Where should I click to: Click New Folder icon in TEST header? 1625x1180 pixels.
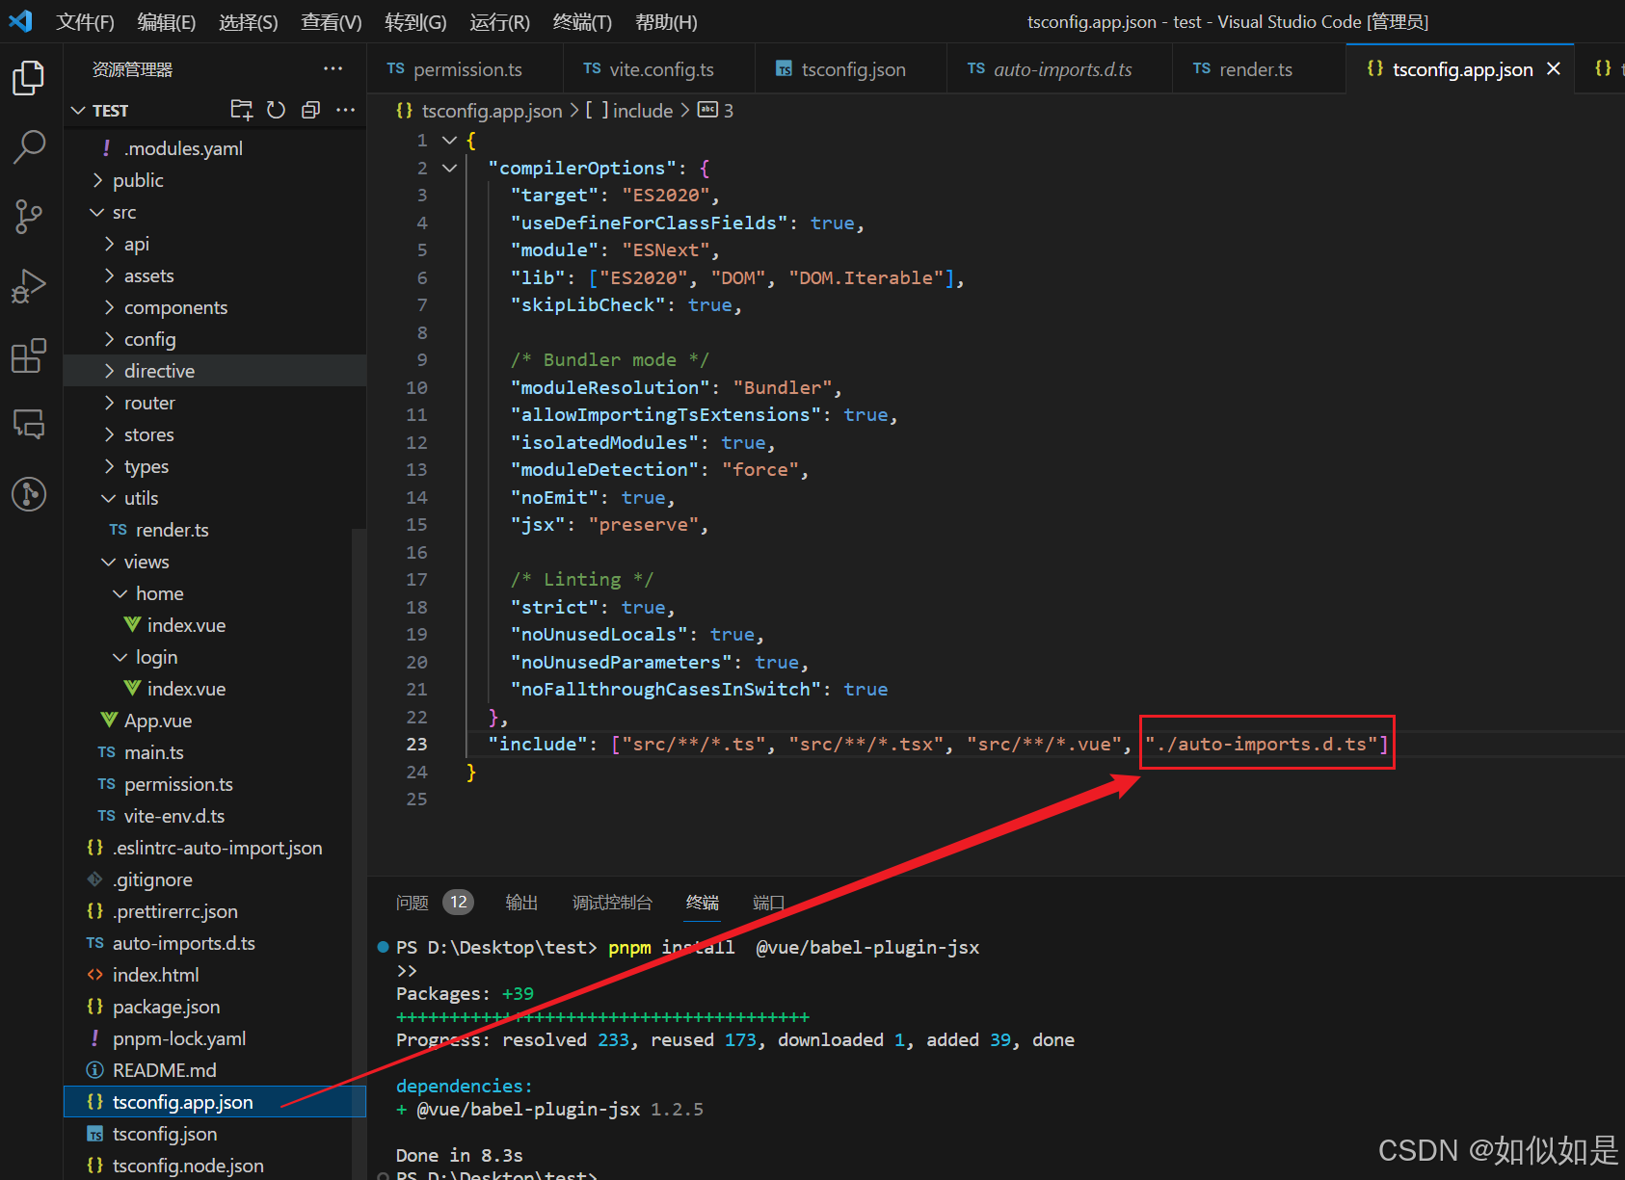click(x=242, y=110)
